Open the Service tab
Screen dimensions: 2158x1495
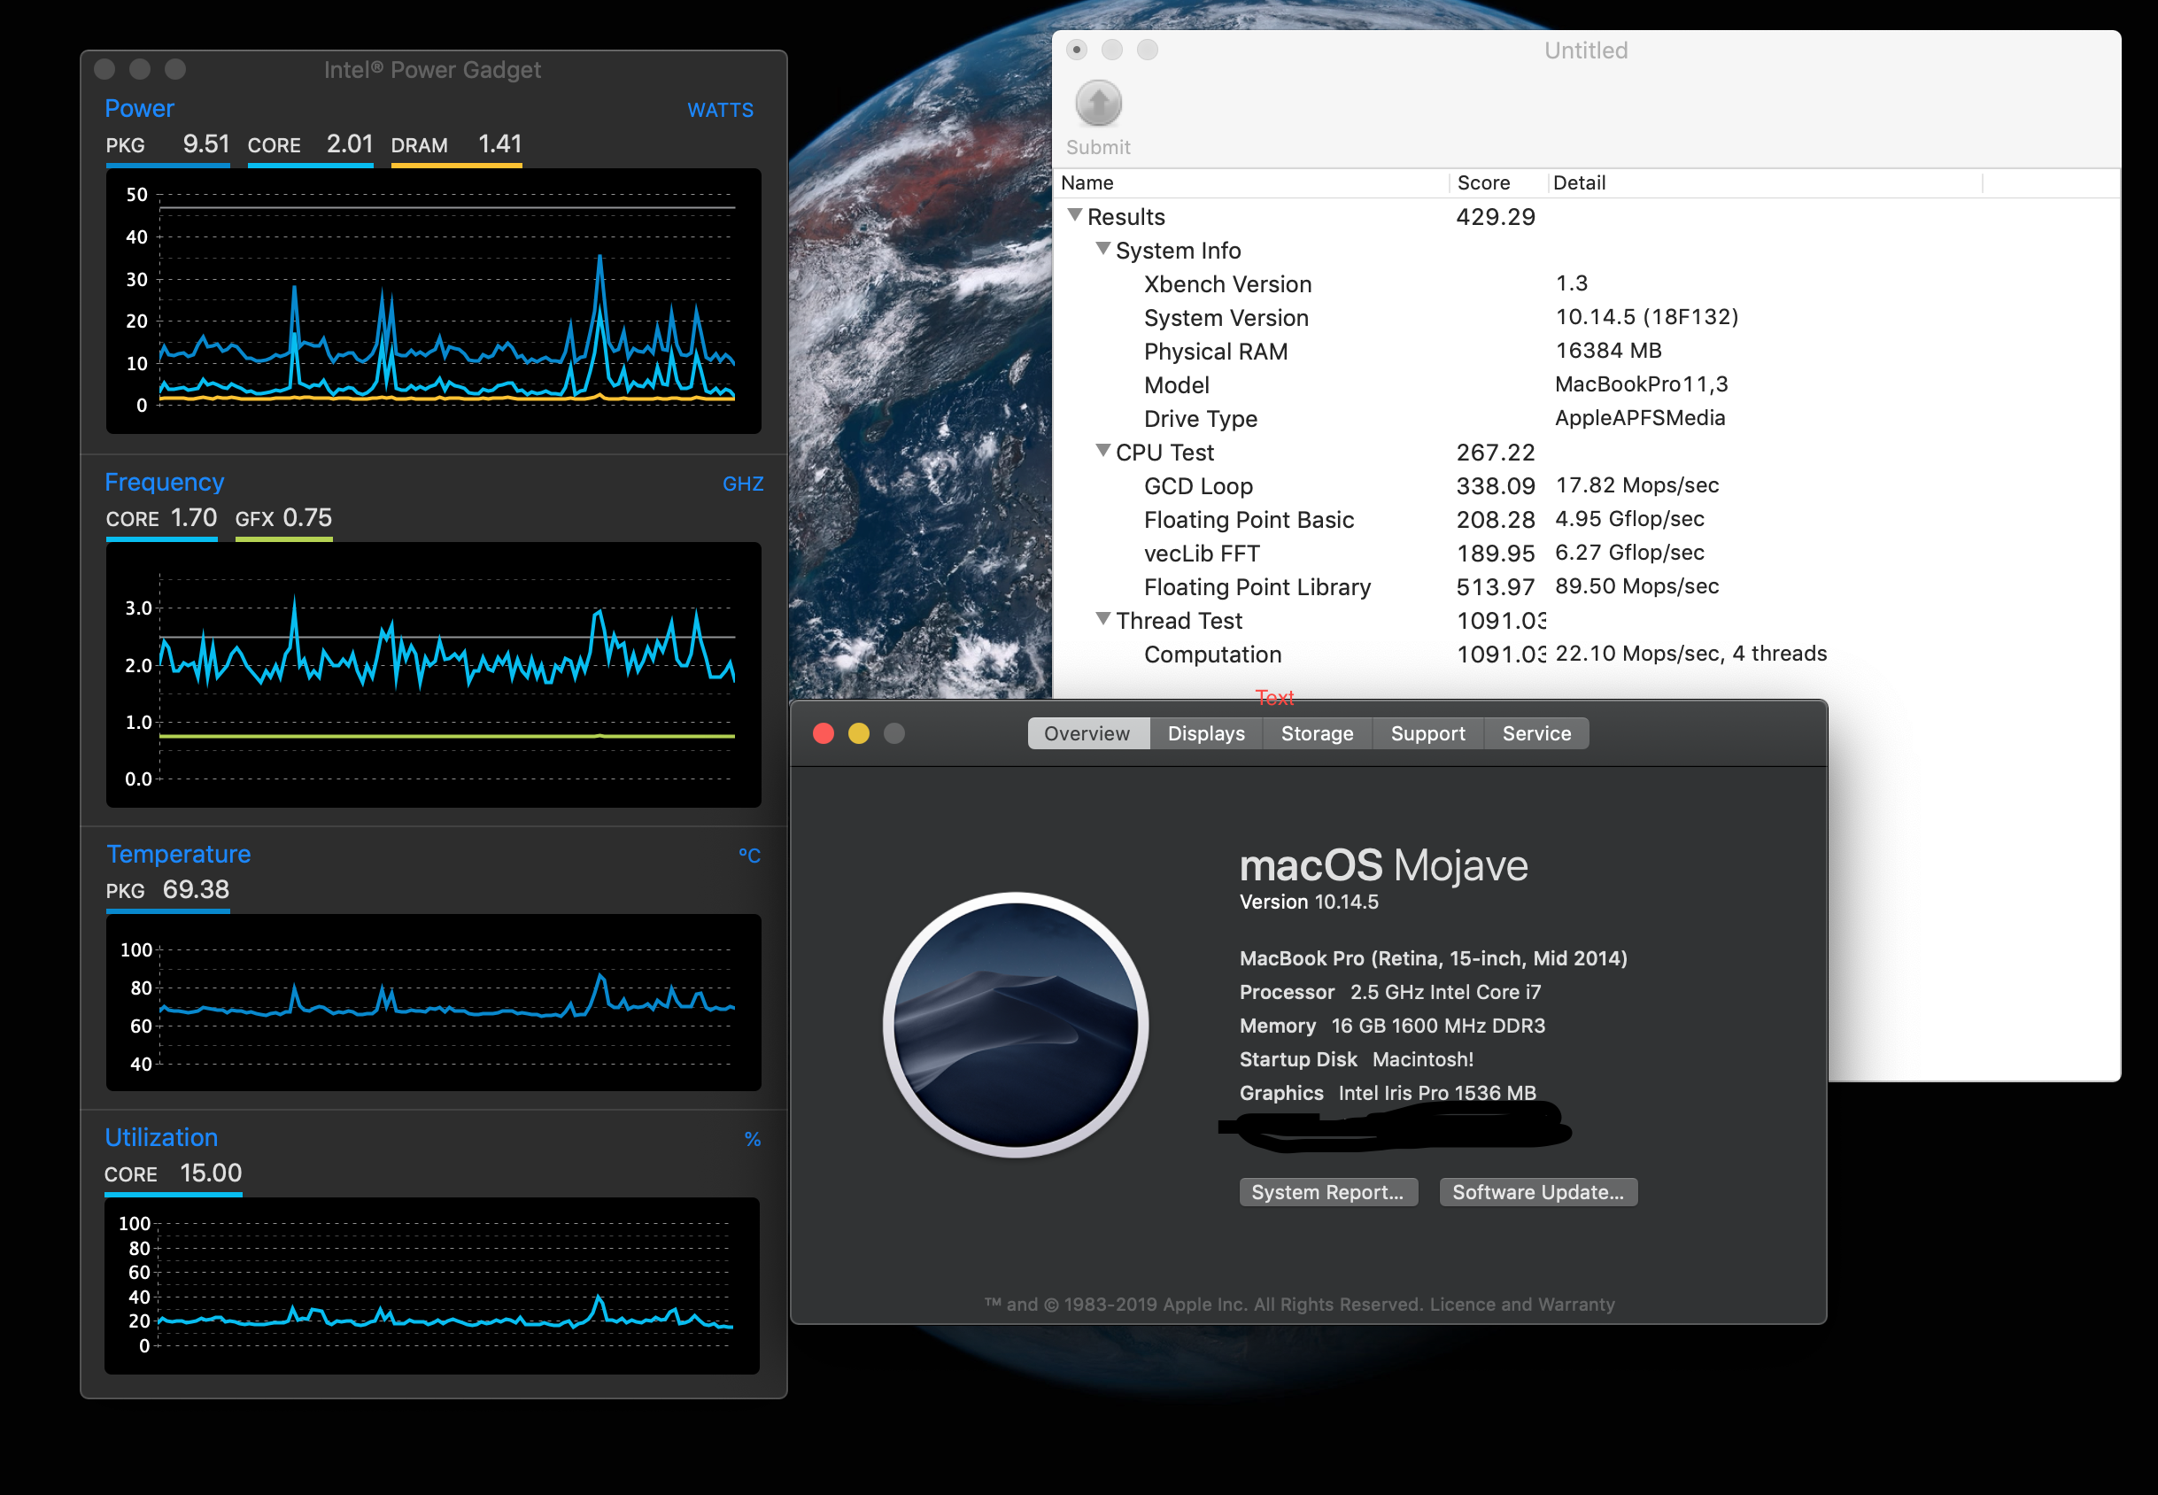pos(1535,733)
